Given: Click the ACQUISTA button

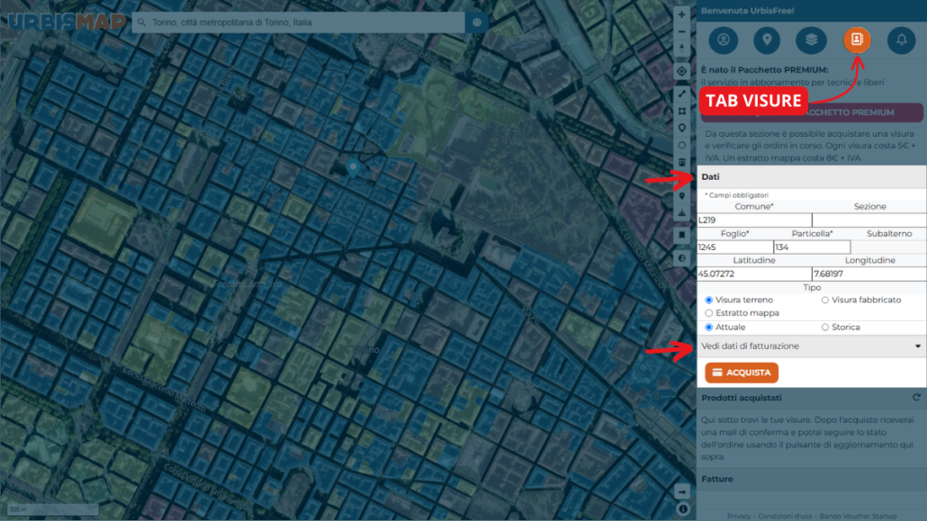Looking at the screenshot, I should [x=742, y=373].
